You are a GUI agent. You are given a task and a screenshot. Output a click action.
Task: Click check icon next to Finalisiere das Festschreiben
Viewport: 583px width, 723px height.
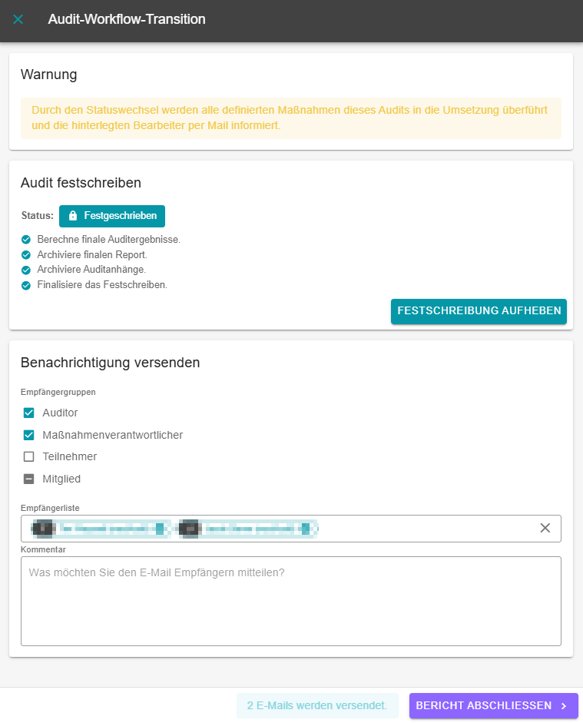click(26, 285)
